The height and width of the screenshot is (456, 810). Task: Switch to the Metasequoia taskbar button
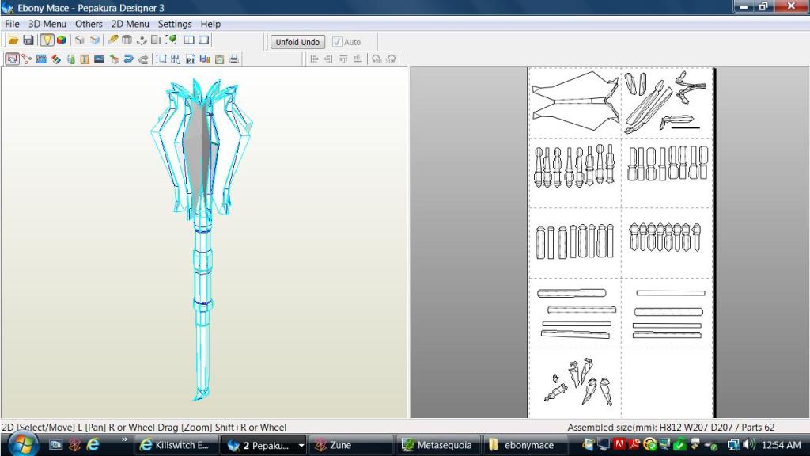[439, 445]
